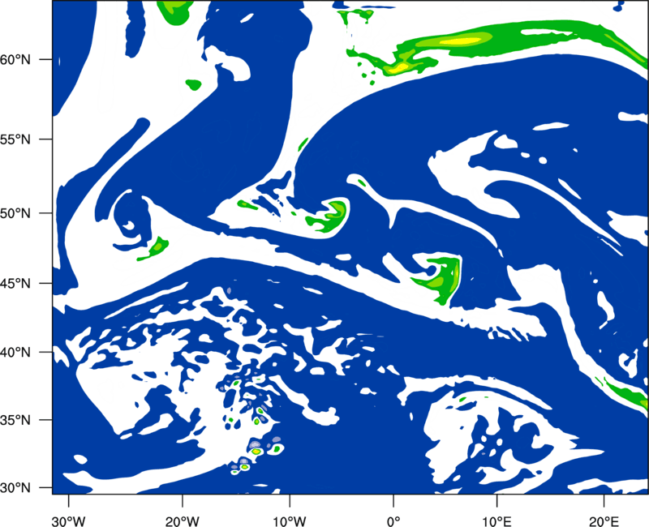Click the 20°W longitude label
649x527 pixels.
tap(182, 521)
